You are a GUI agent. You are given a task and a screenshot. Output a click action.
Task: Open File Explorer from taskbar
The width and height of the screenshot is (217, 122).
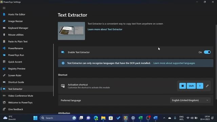pos(103,118)
